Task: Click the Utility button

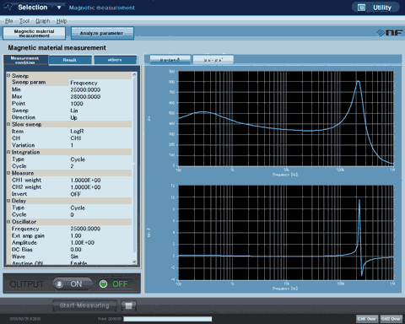Action: click(375, 8)
